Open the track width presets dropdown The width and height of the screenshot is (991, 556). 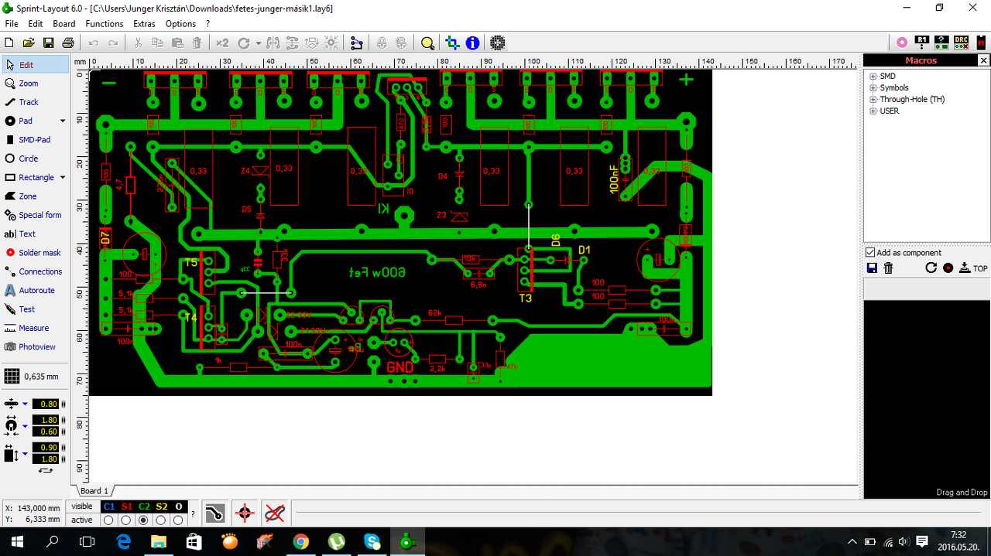[25, 404]
